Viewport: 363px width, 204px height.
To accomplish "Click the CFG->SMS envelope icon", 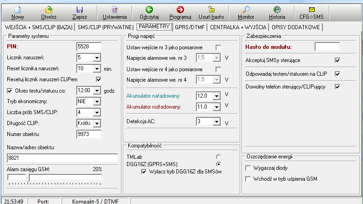I will click(x=311, y=10).
